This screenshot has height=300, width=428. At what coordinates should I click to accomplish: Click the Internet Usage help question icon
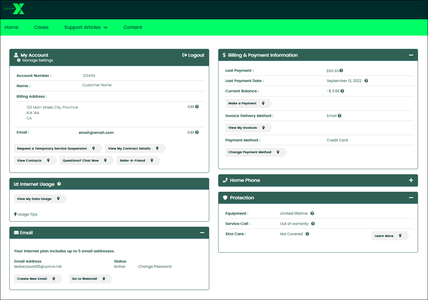[x=59, y=184]
